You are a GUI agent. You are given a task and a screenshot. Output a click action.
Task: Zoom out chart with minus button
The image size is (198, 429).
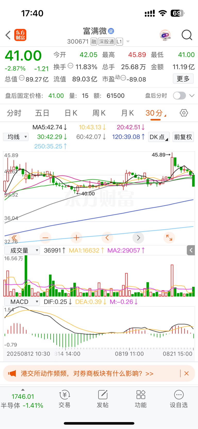click(45, 238)
